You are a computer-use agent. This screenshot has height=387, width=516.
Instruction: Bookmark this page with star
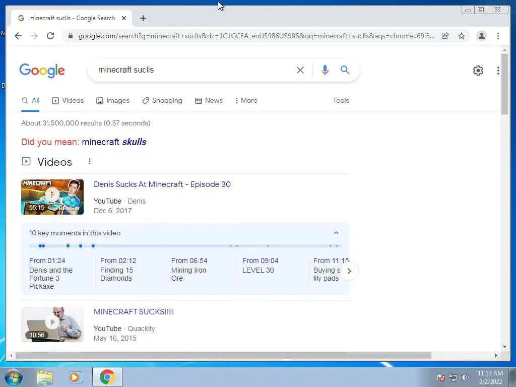(462, 36)
